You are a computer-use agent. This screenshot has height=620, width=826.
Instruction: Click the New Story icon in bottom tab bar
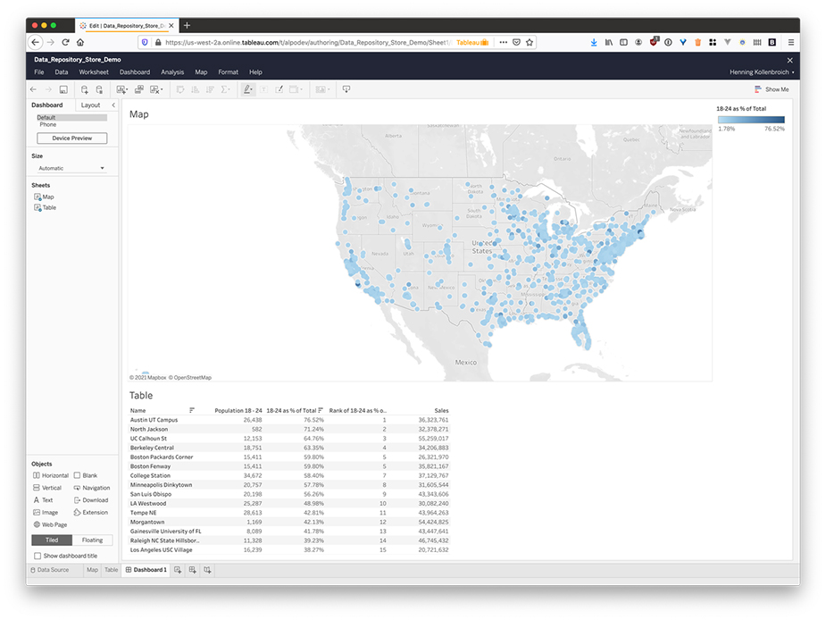pyautogui.click(x=207, y=570)
